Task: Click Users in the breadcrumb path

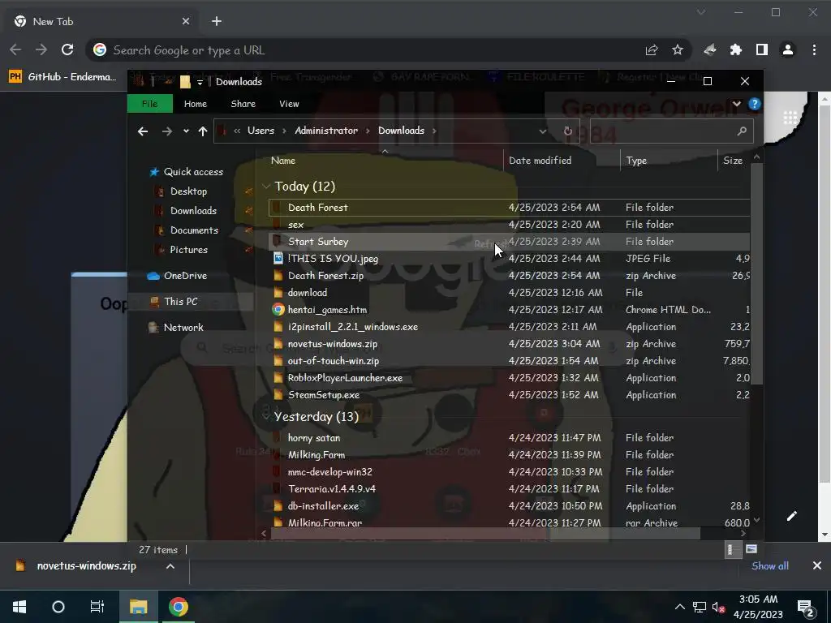Action: [x=260, y=131]
